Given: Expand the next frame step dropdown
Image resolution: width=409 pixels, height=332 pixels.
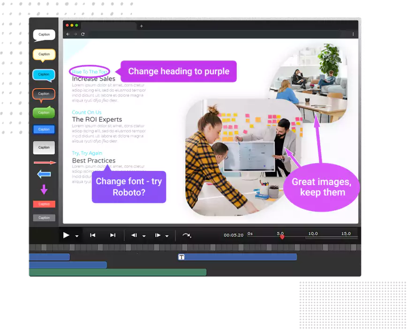Looking at the screenshot, I should point(167,236).
